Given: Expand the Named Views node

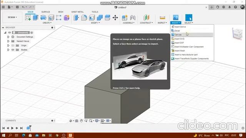Looking at the screenshot, I should coord(8,41).
